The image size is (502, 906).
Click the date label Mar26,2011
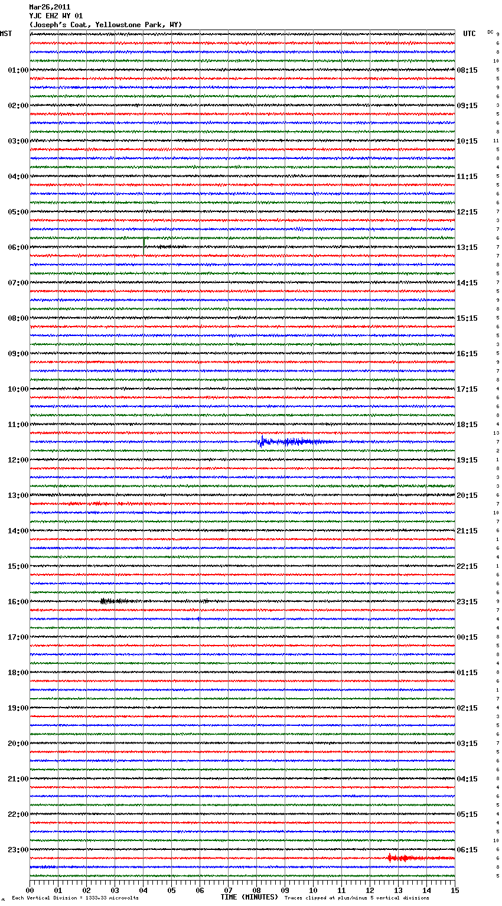click(x=50, y=7)
